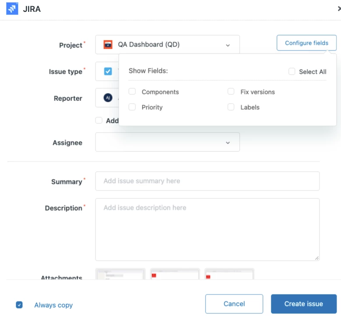
Task: Enable the Priority field checkbox
Action: [x=132, y=107]
